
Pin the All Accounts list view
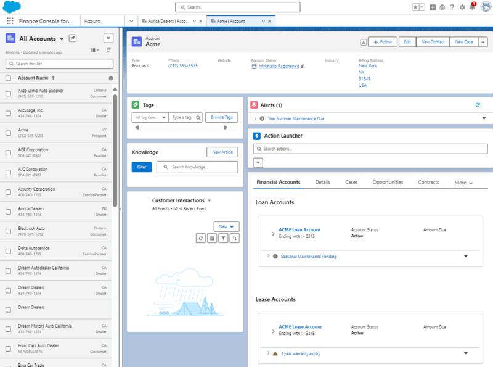coord(73,38)
